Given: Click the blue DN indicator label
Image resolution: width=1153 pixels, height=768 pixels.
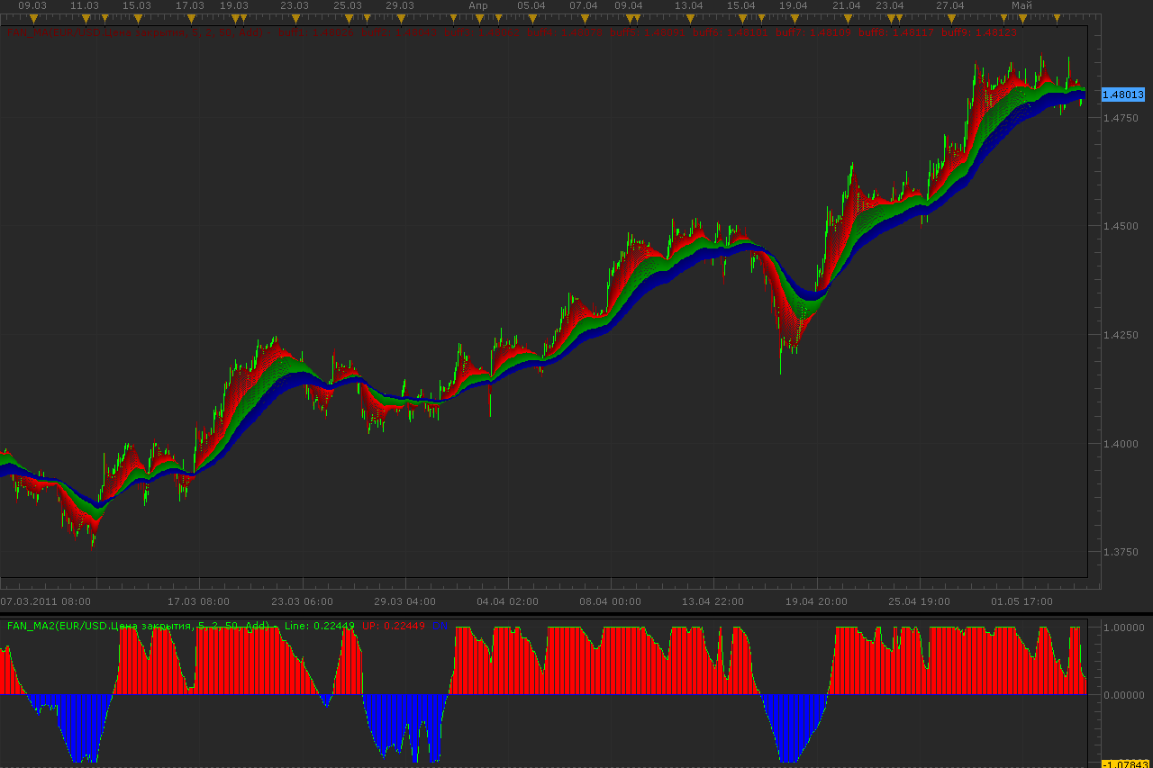Looking at the screenshot, I should tap(439, 626).
